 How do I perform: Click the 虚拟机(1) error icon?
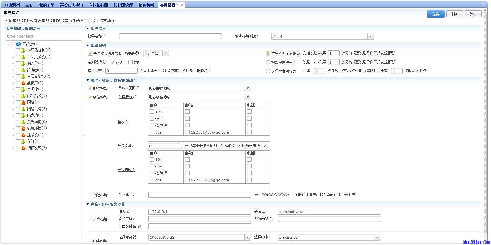(x=23, y=135)
